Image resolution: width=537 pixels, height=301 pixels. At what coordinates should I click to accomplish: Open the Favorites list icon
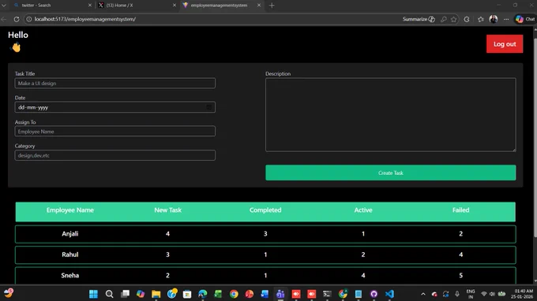point(480,19)
